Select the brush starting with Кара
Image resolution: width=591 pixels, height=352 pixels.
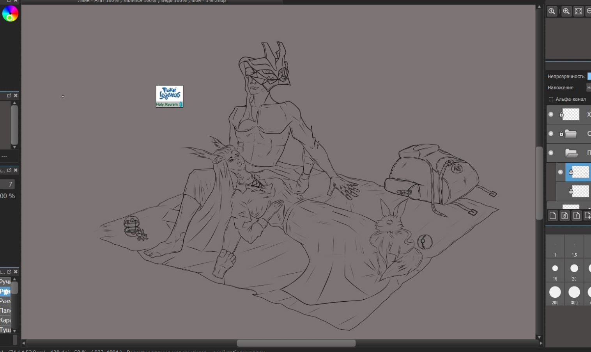5,320
